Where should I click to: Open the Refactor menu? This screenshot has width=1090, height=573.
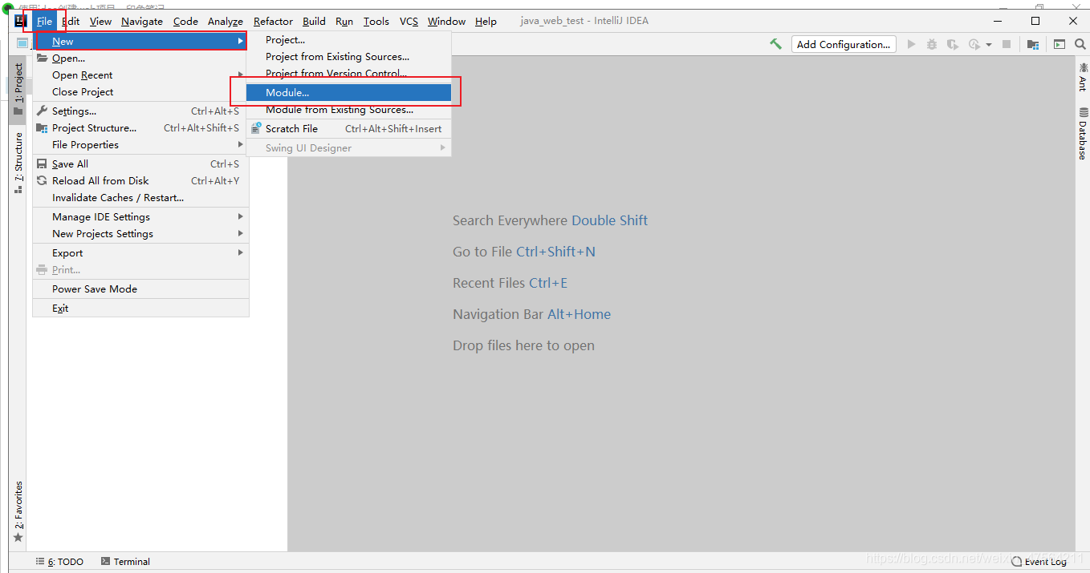[x=273, y=21]
